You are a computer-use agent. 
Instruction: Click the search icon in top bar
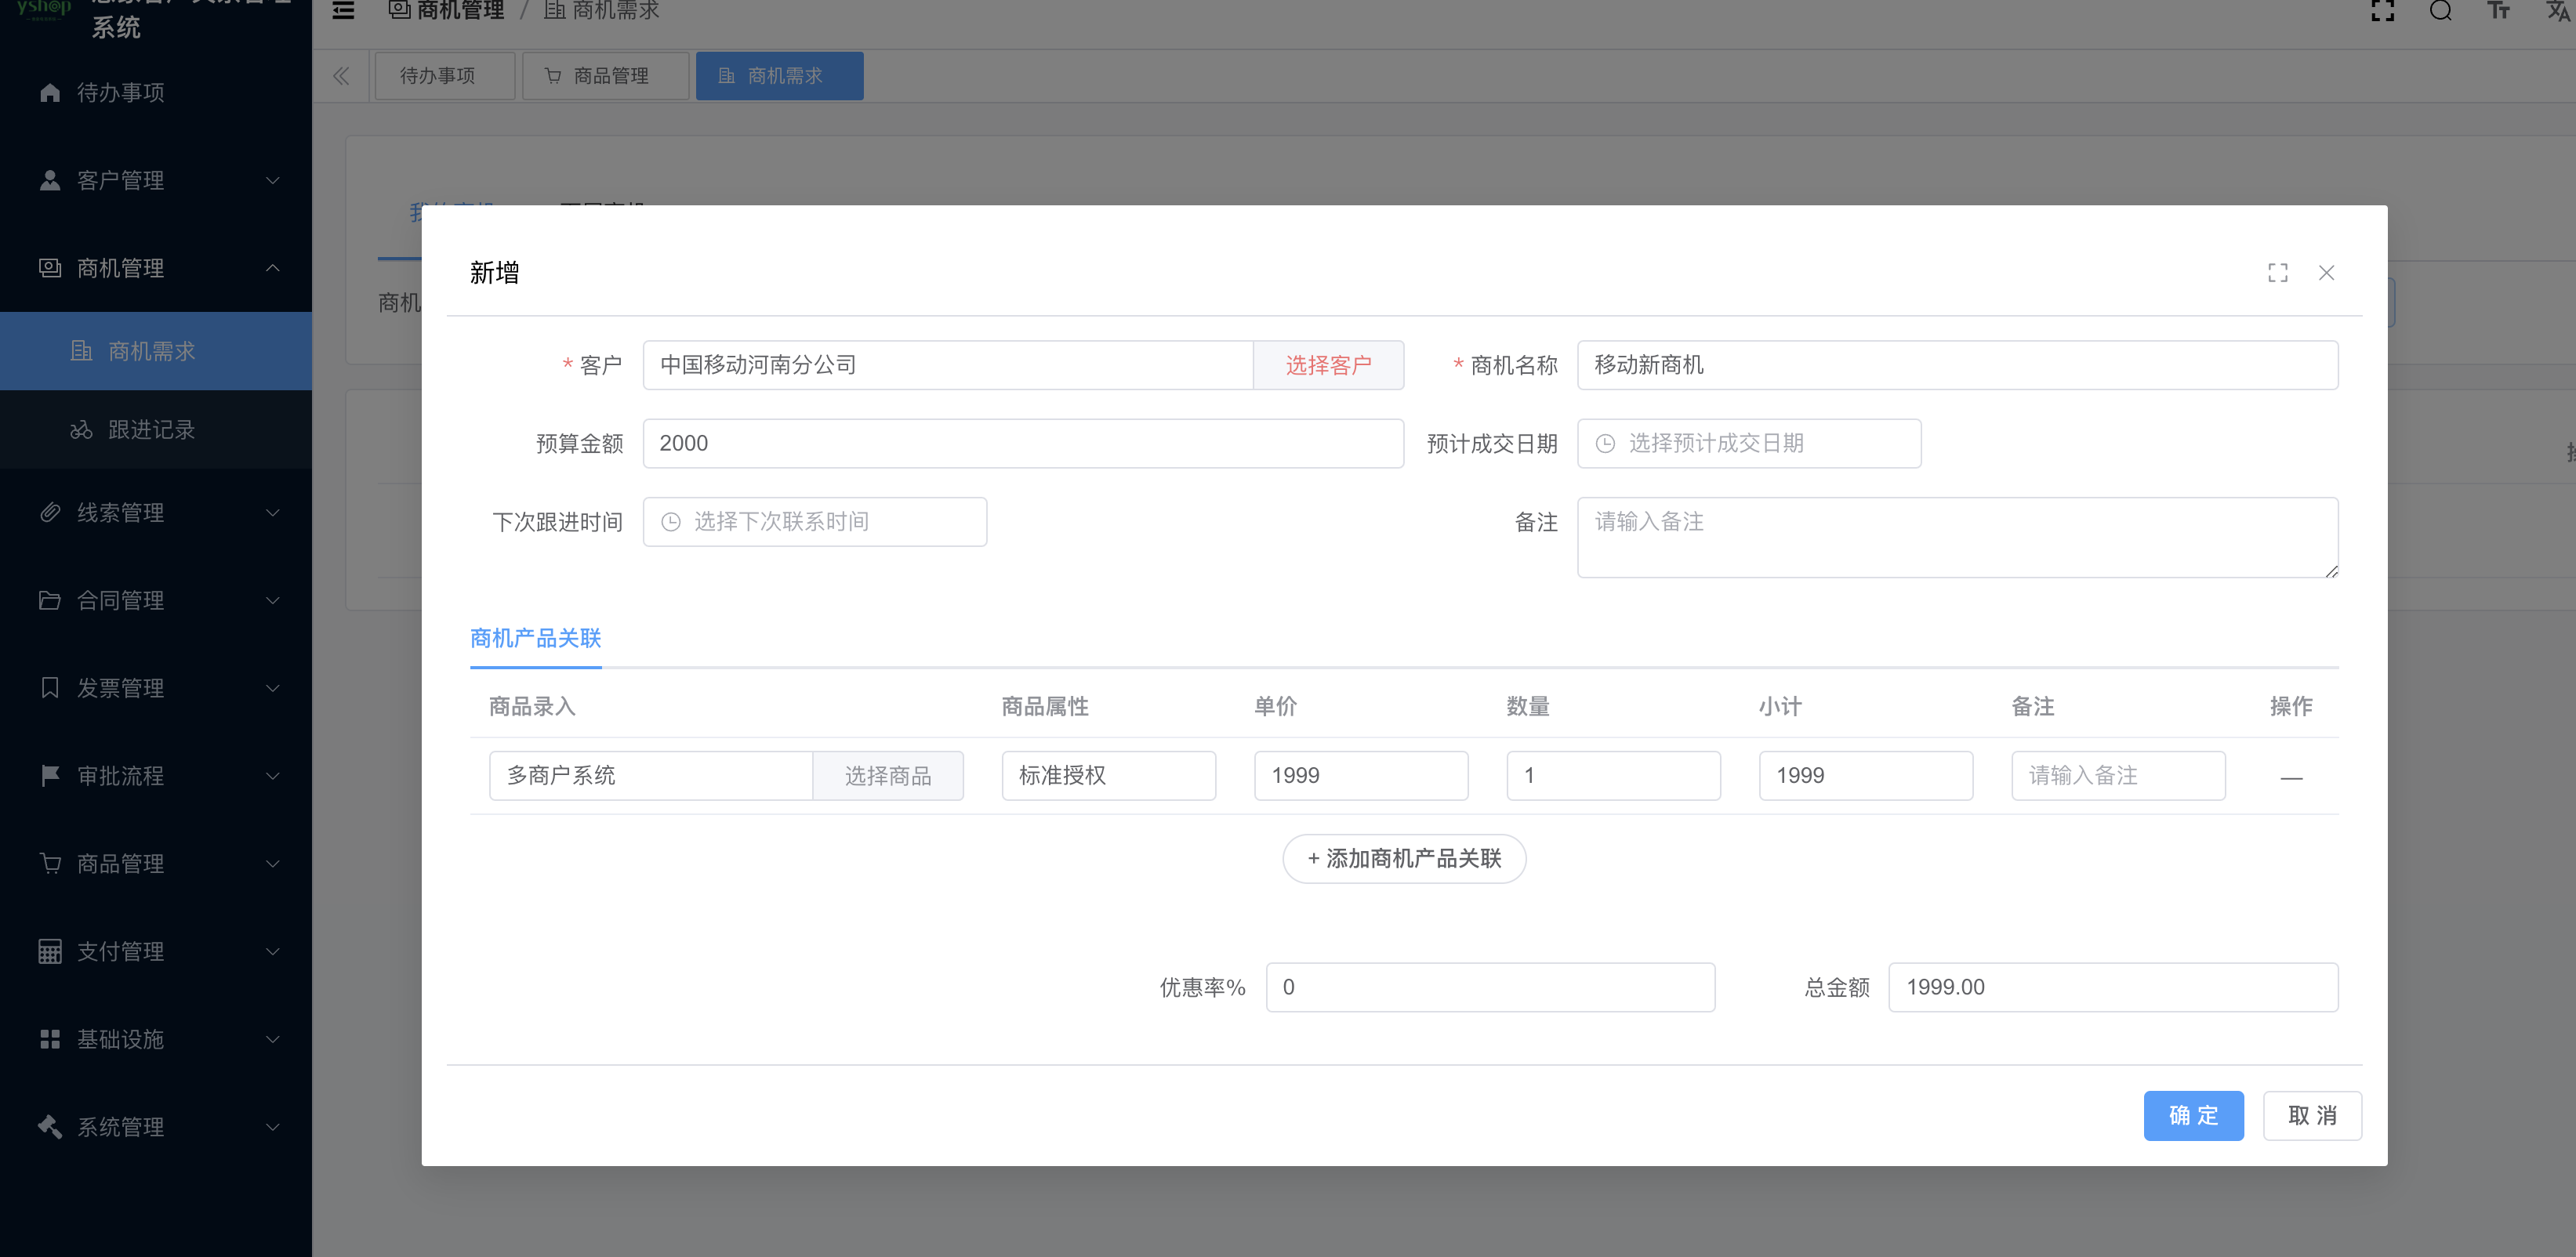point(2440,10)
